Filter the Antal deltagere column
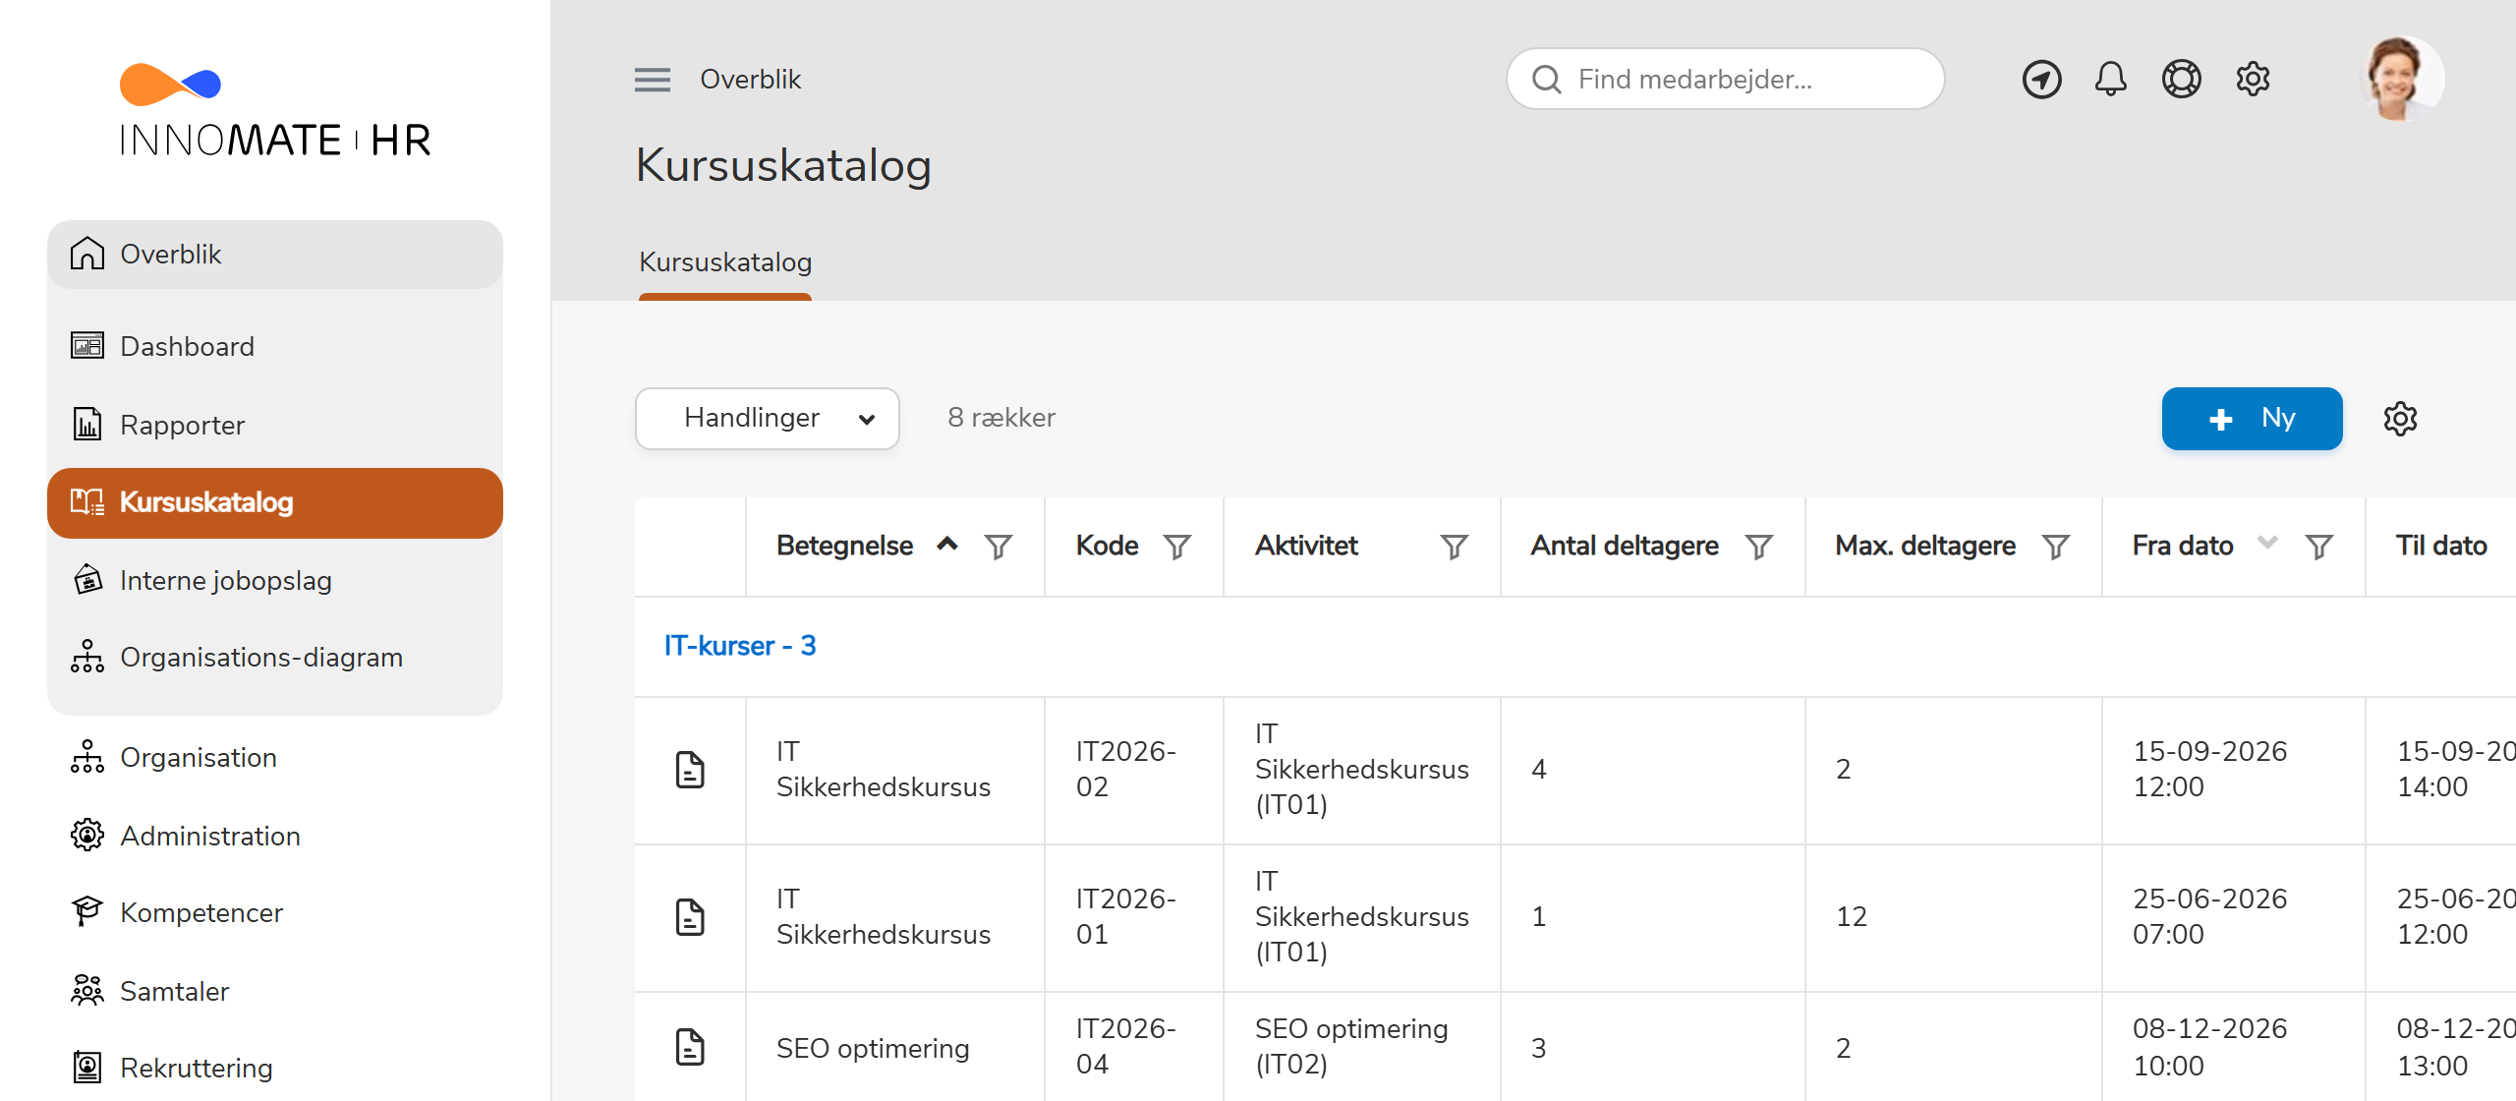2516x1101 pixels. point(1759,547)
